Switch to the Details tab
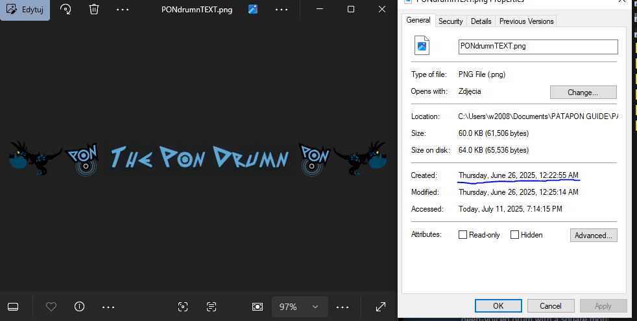The image size is (637, 321). click(x=481, y=21)
